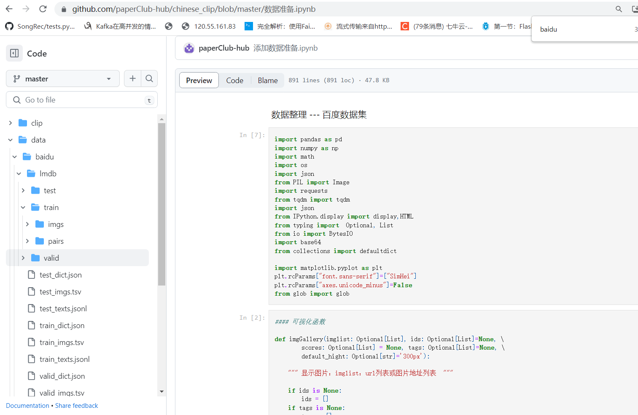
Task: Open the Kafka bookmark
Action: tap(120, 26)
